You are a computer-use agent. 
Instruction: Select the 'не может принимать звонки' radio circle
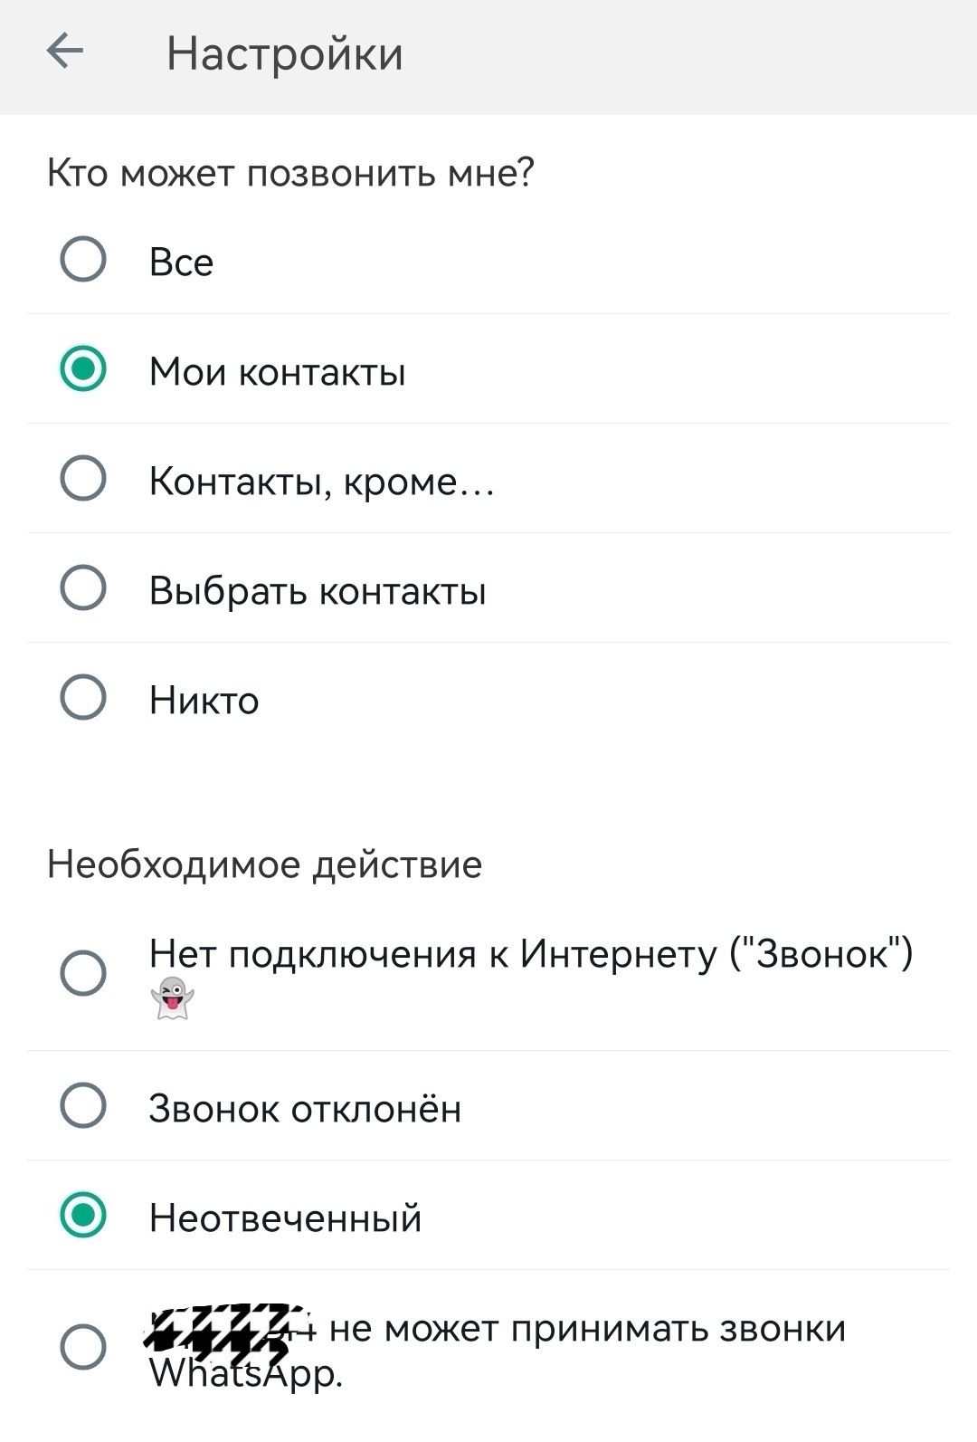(x=83, y=1347)
